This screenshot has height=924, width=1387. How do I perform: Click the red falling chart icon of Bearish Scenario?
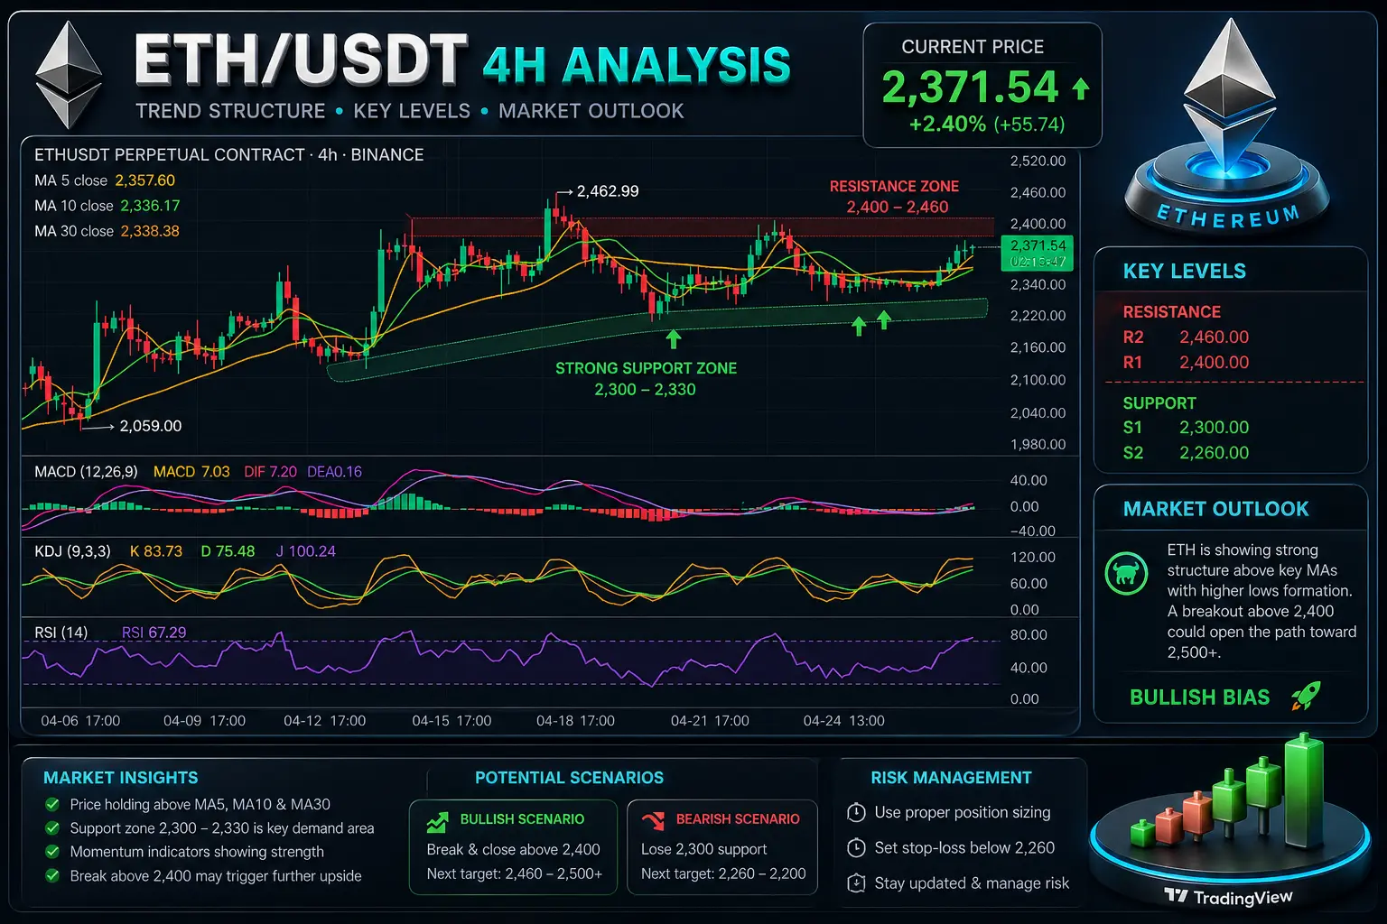(x=653, y=820)
